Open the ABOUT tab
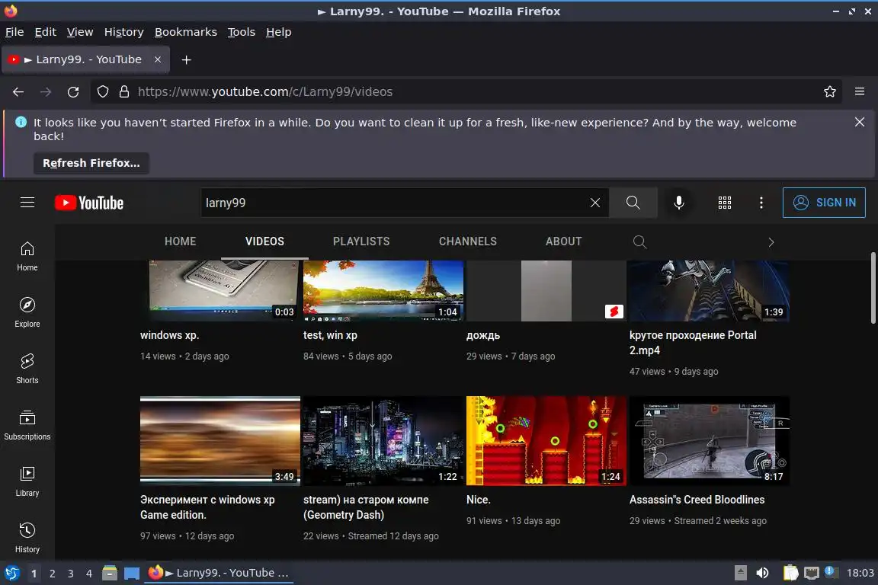This screenshot has height=585, width=878. (x=564, y=241)
